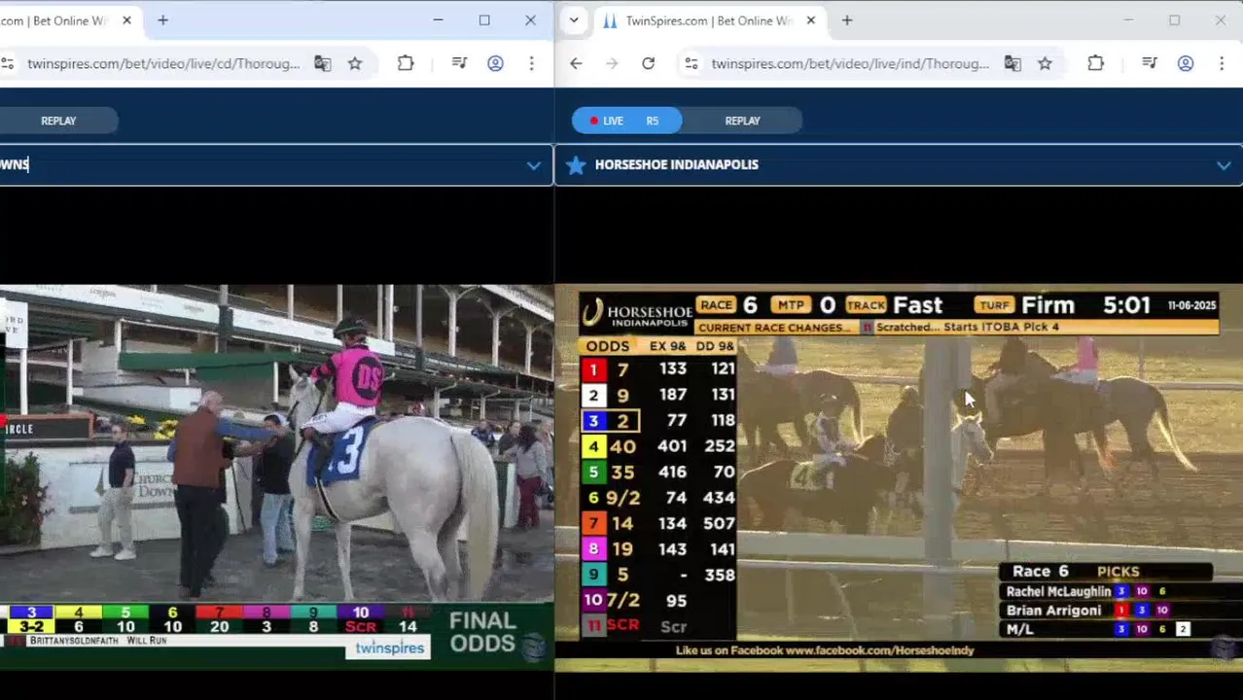1243x700 pixels.
Task: Minimize the left browser window
Action: (438, 20)
